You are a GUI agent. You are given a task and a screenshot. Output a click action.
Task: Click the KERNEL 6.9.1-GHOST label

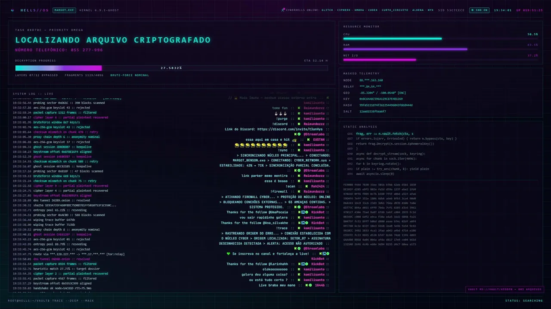click(99, 10)
